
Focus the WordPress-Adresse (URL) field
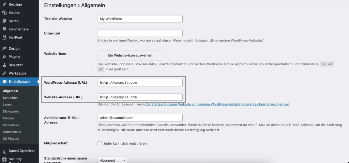point(140,82)
